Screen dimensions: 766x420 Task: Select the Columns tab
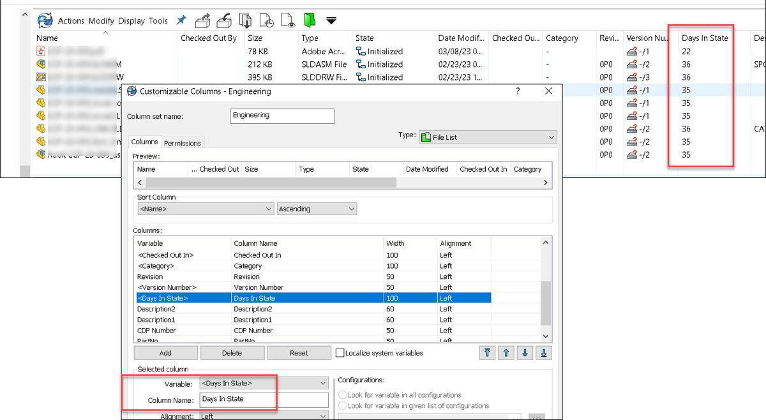(x=145, y=142)
